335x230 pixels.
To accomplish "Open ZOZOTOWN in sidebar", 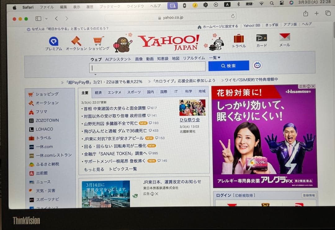I will [47, 121].
